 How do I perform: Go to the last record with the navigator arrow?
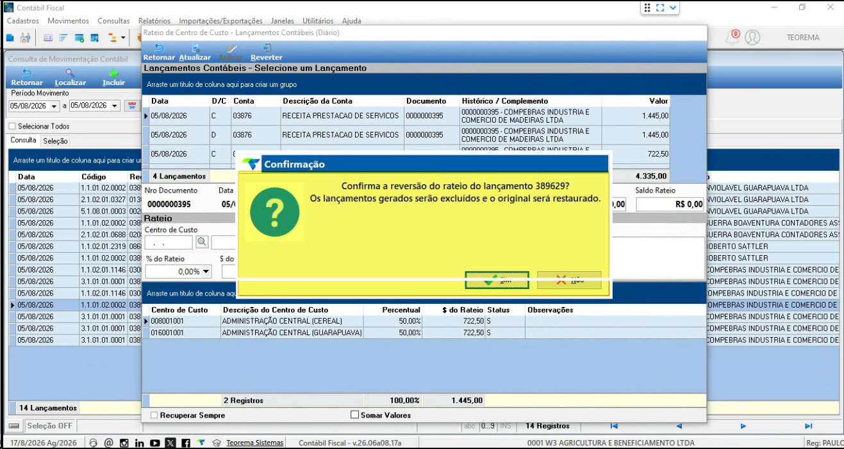[809, 426]
